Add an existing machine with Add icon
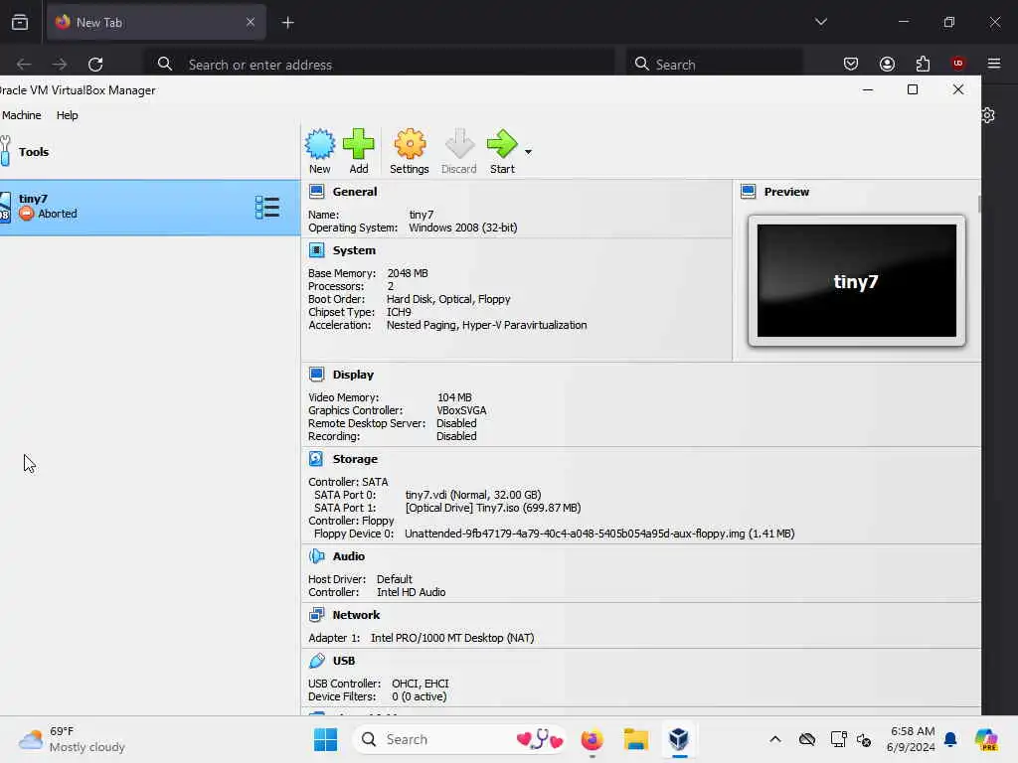This screenshot has height=763, width=1018. point(358,144)
